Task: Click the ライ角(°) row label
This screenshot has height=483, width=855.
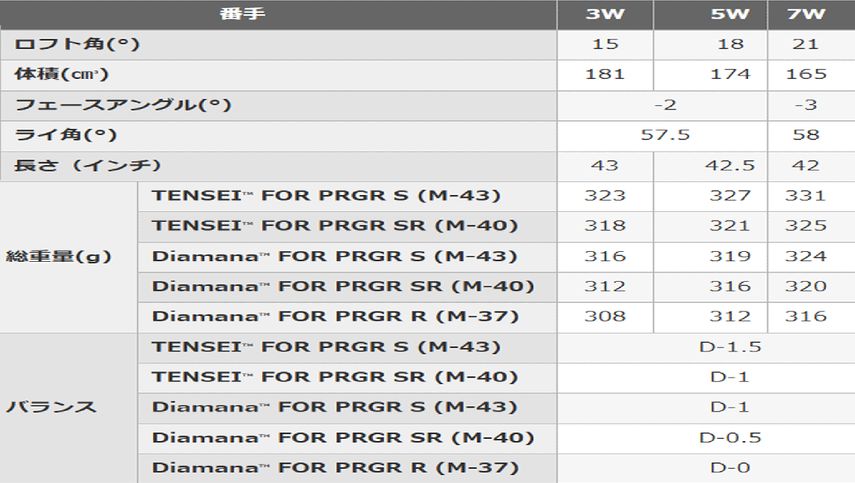Action: pyautogui.click(x=65, y=134)
